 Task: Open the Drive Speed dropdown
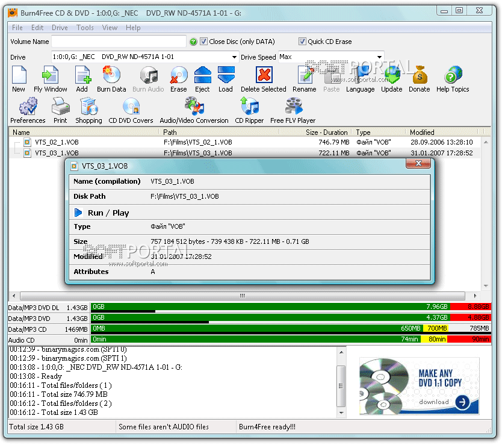point(379,57)
